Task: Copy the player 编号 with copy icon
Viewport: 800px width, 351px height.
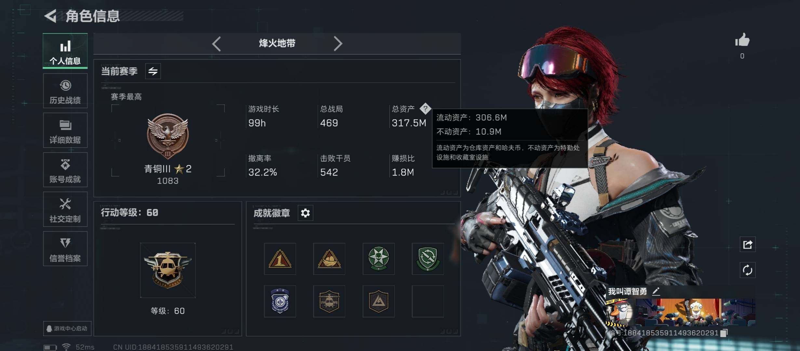Action: pos(724,333)
